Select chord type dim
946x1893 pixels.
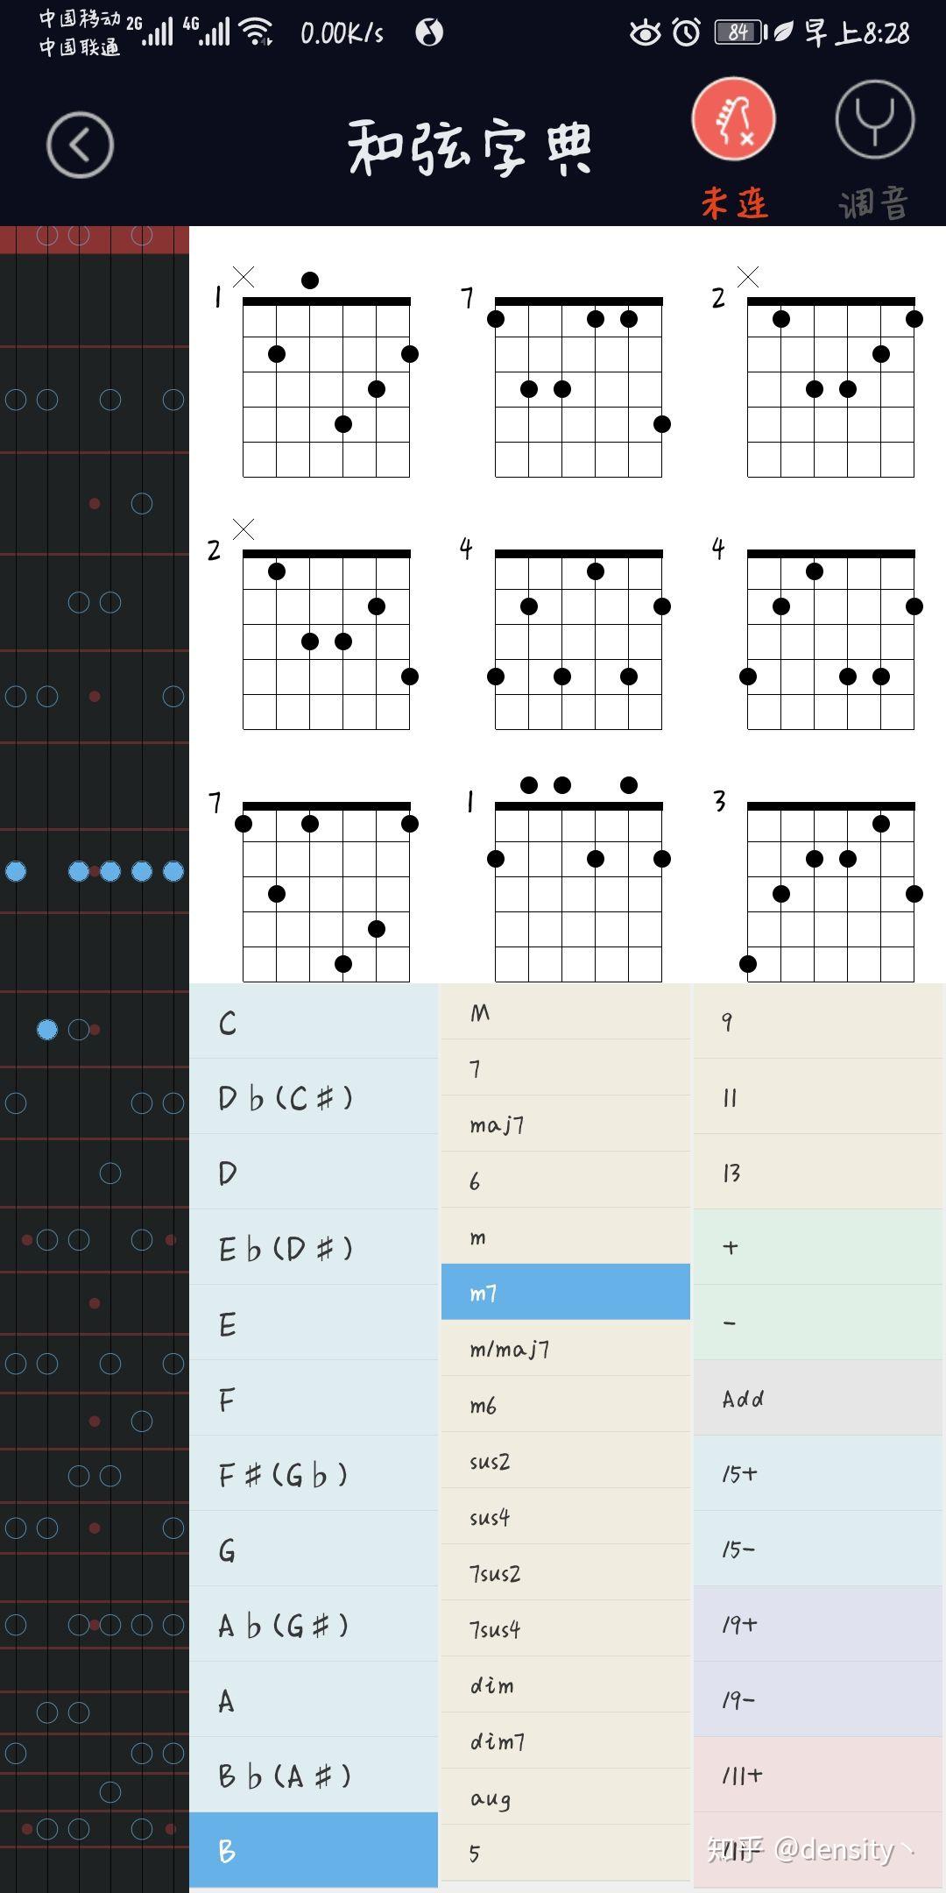click(x=566, y=1685)
